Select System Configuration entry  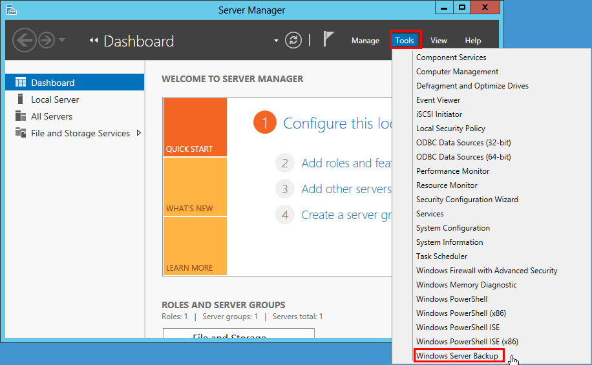pyautogui.click(x=453, y=228)
